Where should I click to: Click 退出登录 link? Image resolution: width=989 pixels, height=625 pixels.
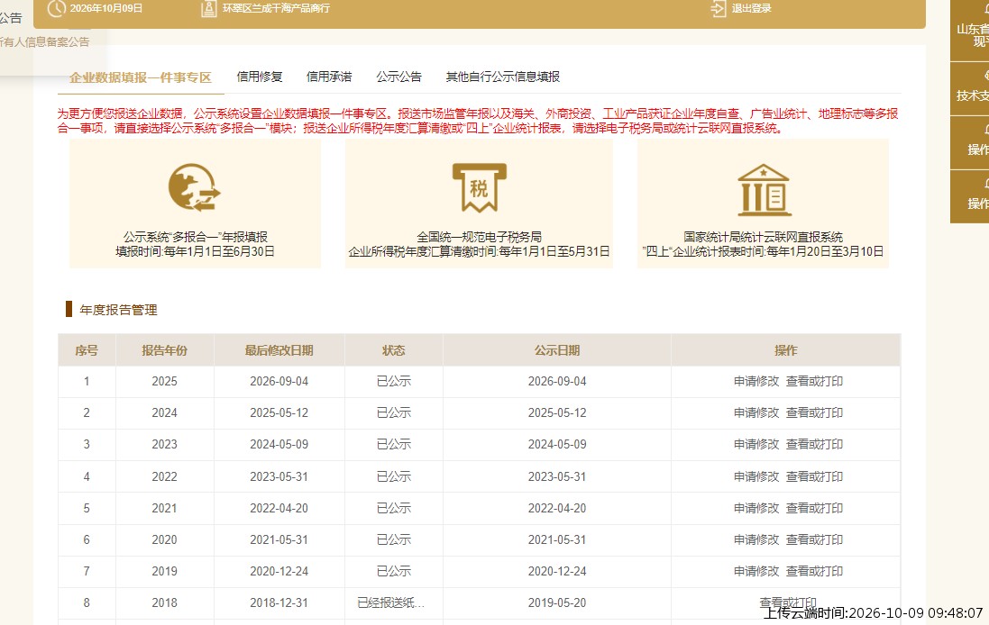pyautogui.click(x=751, y=9)
